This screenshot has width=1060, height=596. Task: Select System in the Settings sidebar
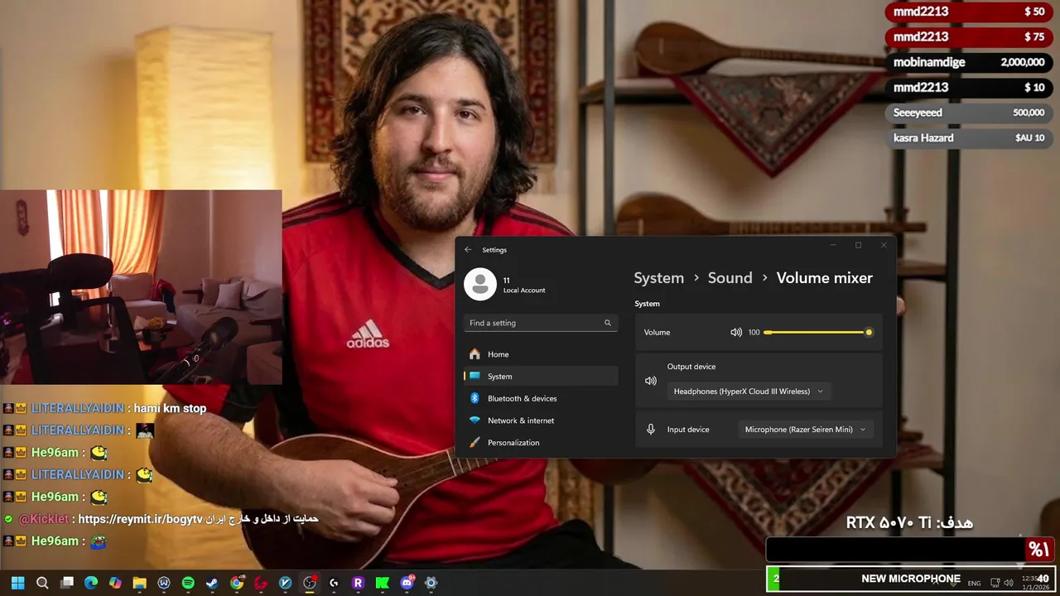[x=541, y=376]
